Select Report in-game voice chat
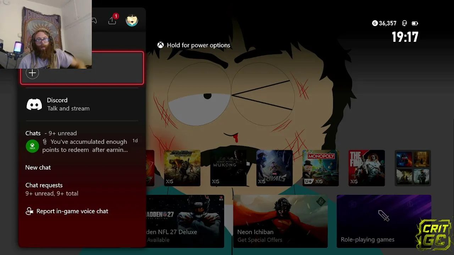 point(67,211)
